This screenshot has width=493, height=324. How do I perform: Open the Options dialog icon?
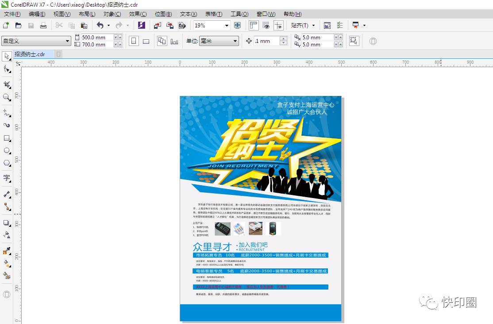tap(340, 26)
